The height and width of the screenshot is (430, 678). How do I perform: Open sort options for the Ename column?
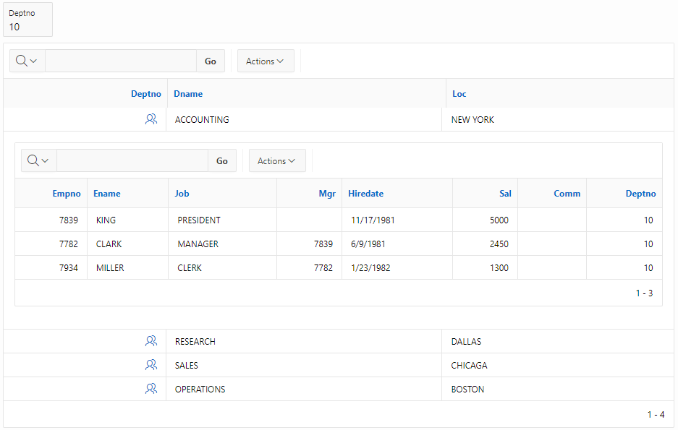pos(106,193)
